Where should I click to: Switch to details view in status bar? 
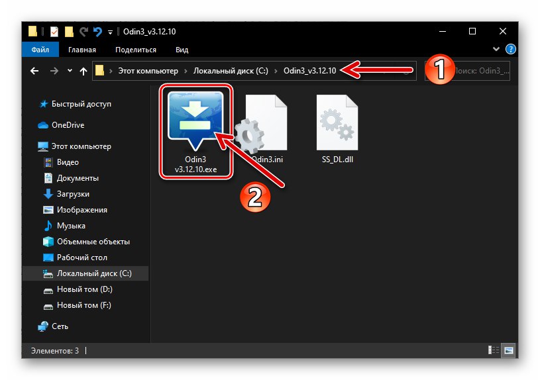tap(494, 350)
